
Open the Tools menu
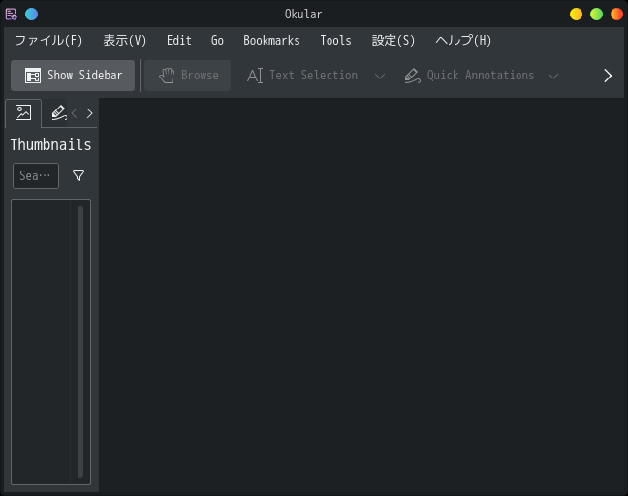335,41
